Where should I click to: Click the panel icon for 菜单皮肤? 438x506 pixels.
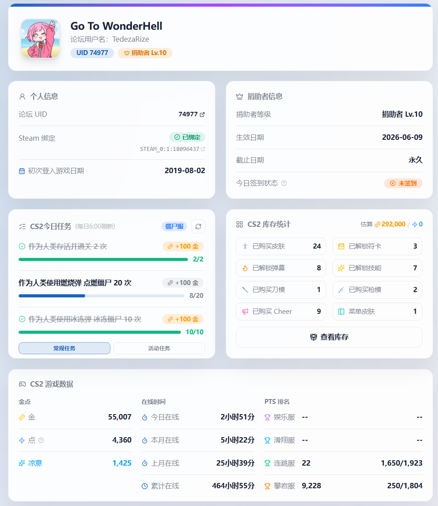tap(341, 312)
